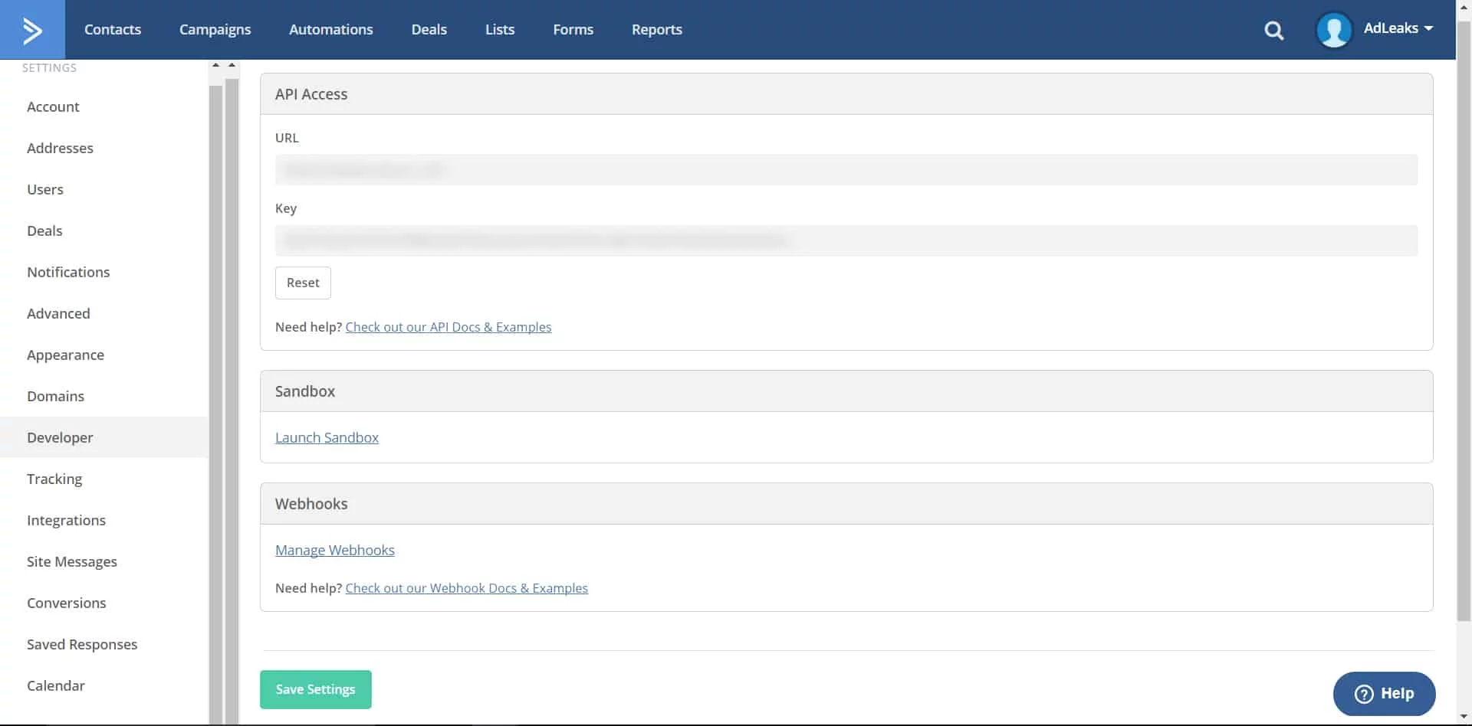Select Domains in settings sidebar
The width and height of the screenshot is (1472, 726).
click(104, 396)
